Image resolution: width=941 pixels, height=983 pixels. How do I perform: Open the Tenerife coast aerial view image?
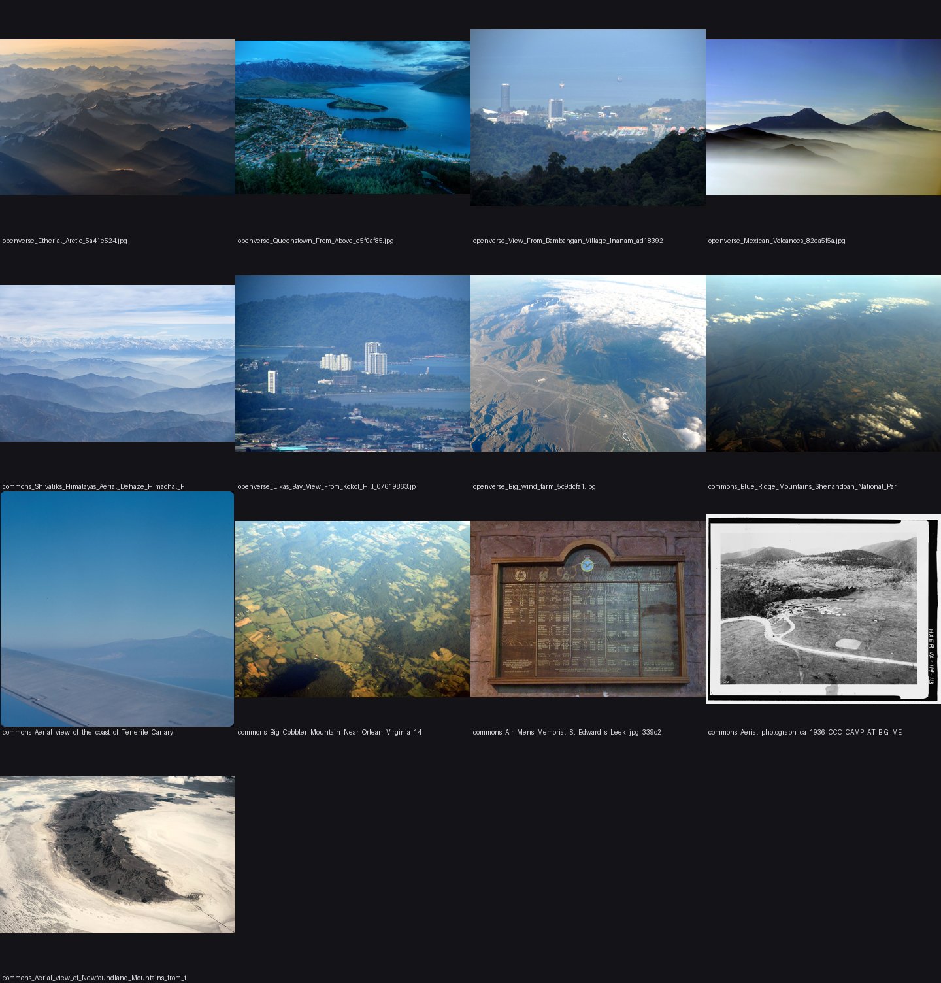117,609
